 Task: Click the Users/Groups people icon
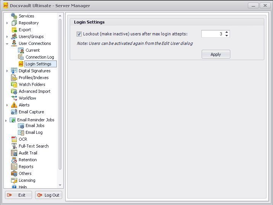pos(14,37)
